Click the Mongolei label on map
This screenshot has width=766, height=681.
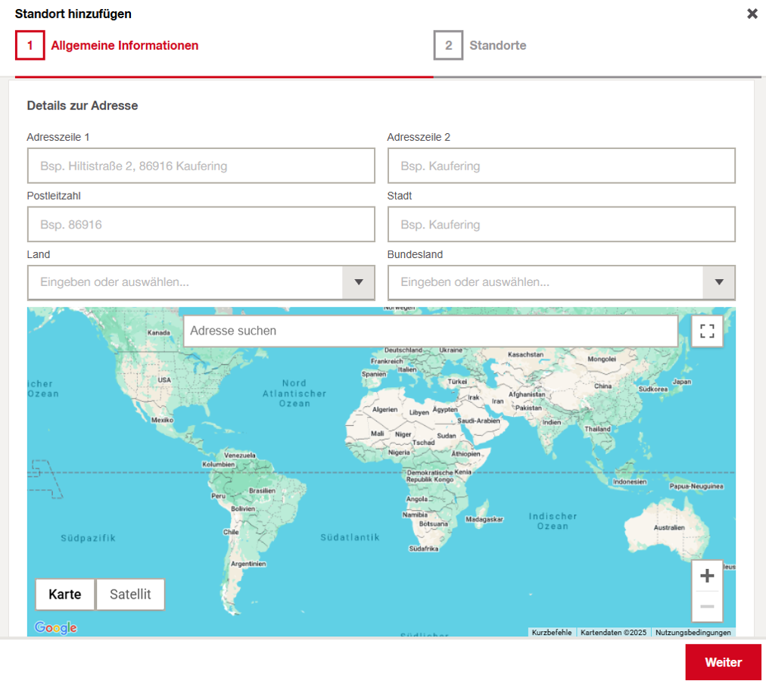coord(602,359)
